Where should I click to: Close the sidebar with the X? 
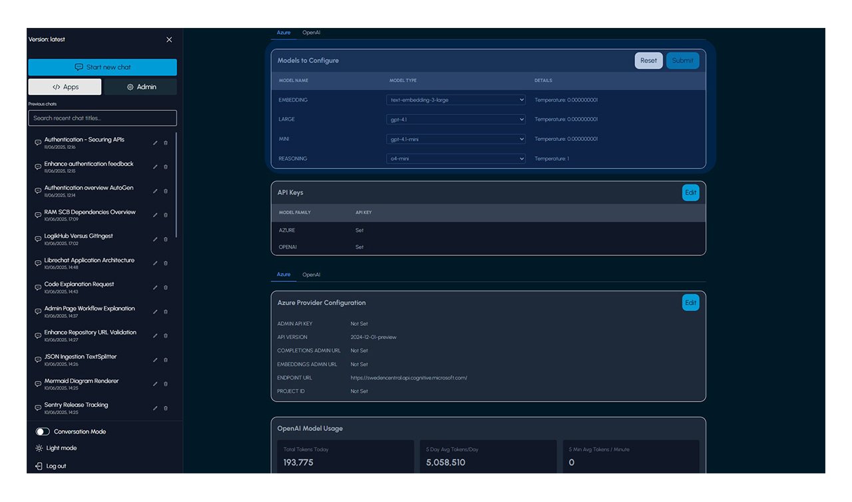168,39
